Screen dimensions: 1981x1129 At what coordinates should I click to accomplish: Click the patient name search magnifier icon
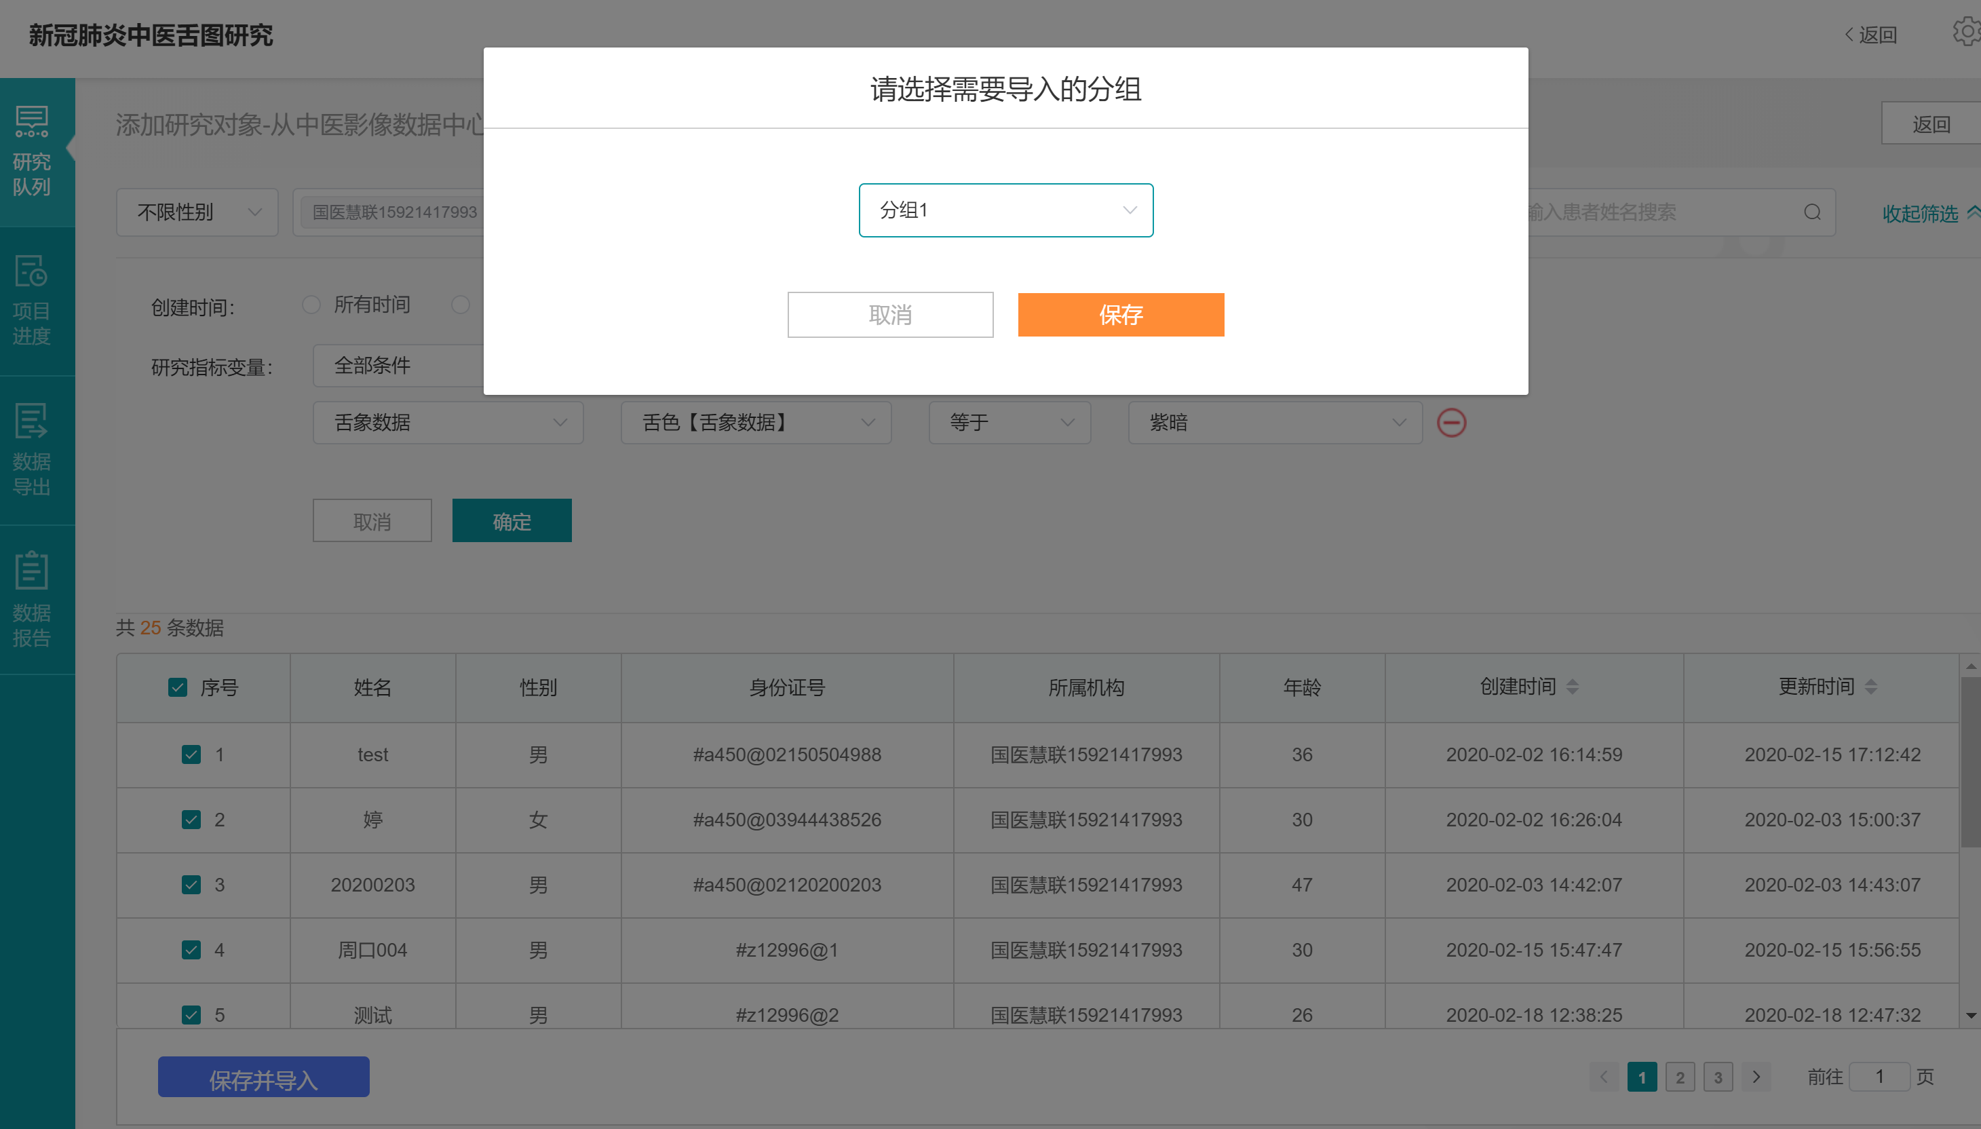(1812, 212)
